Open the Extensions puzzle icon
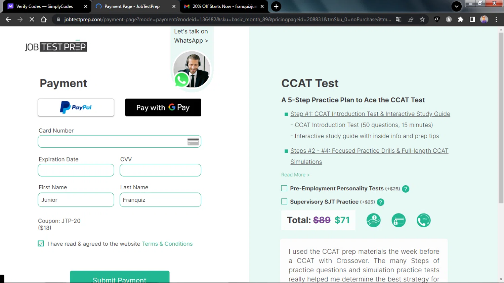 coord(461,19)
